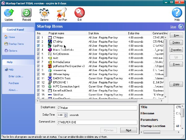
Task: Click the Help sidebar question icon
Action: coord(6,70)
